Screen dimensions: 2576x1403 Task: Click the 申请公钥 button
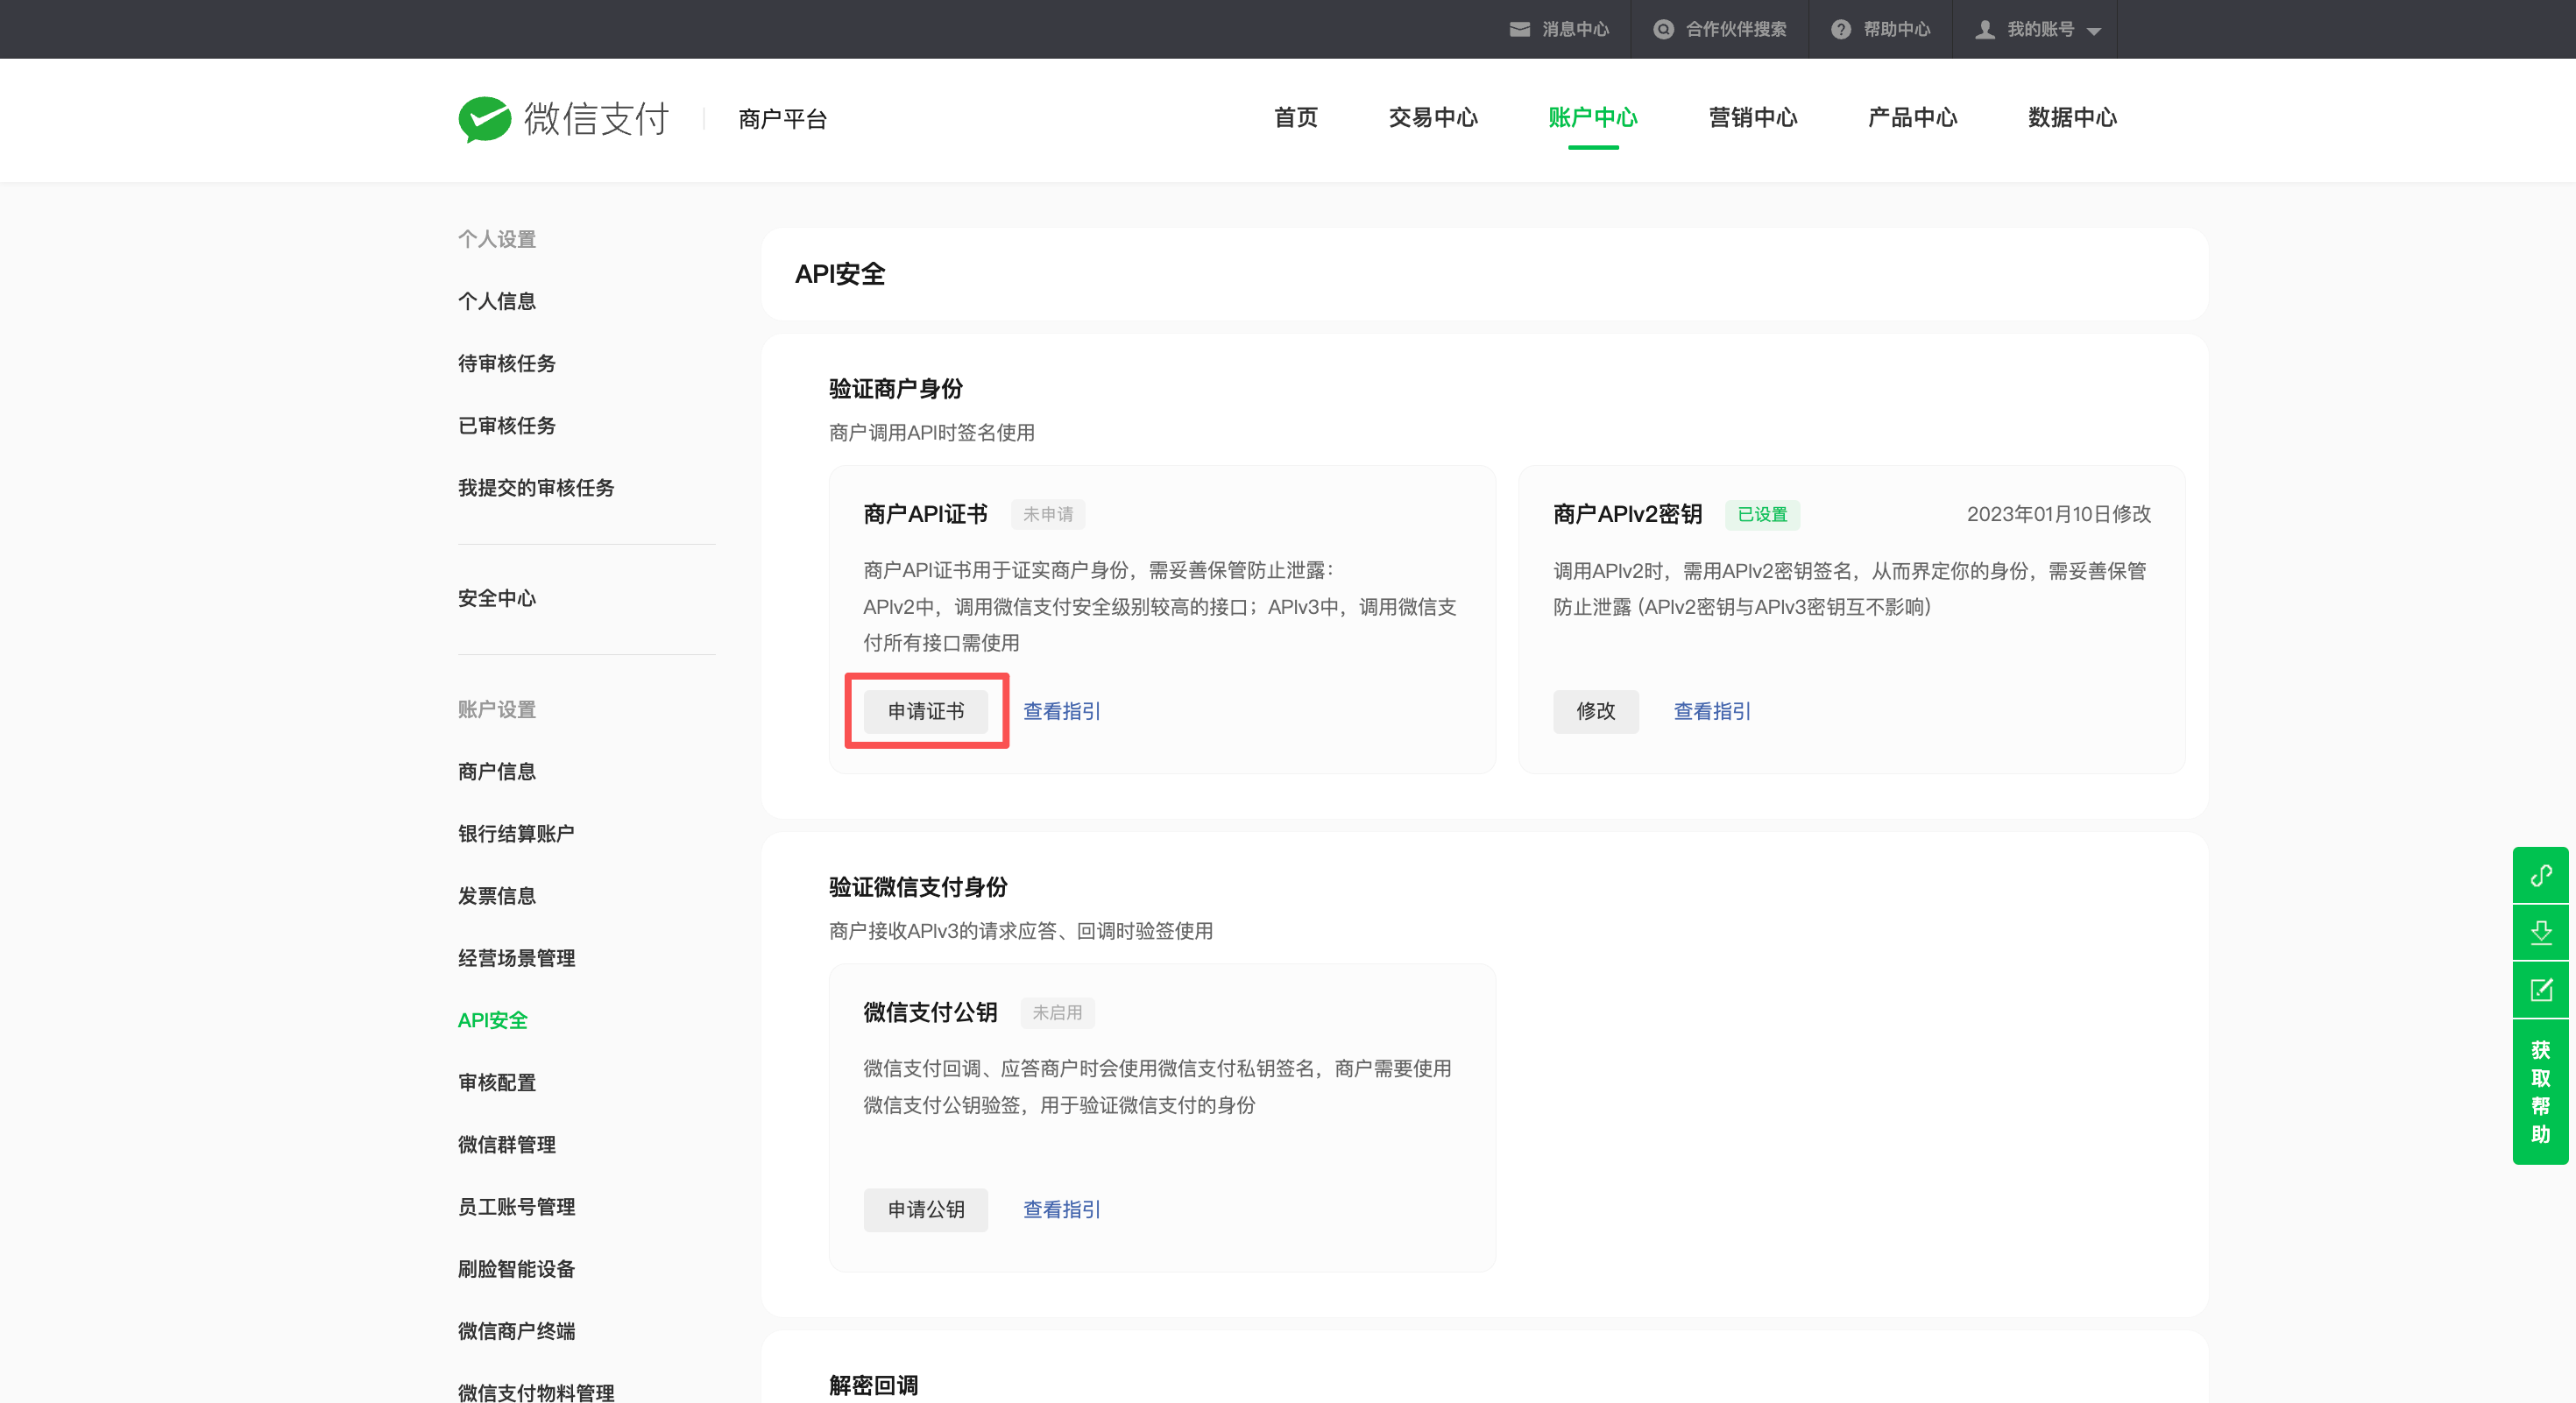[926, 1209]
